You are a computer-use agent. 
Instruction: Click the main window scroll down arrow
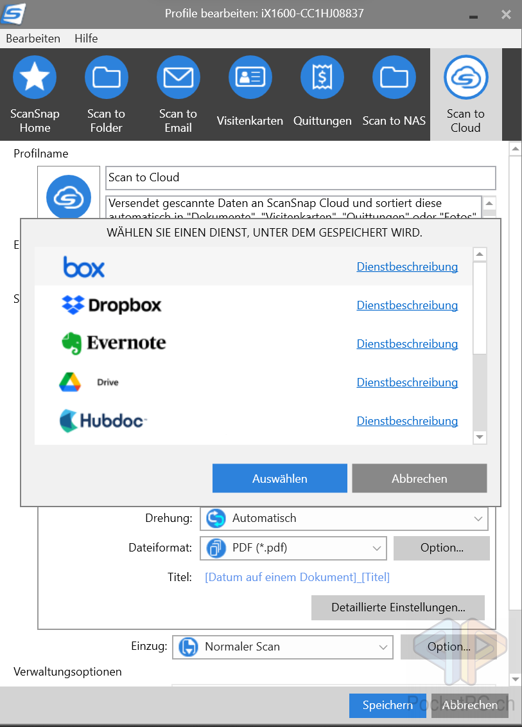tap(515, 679)
